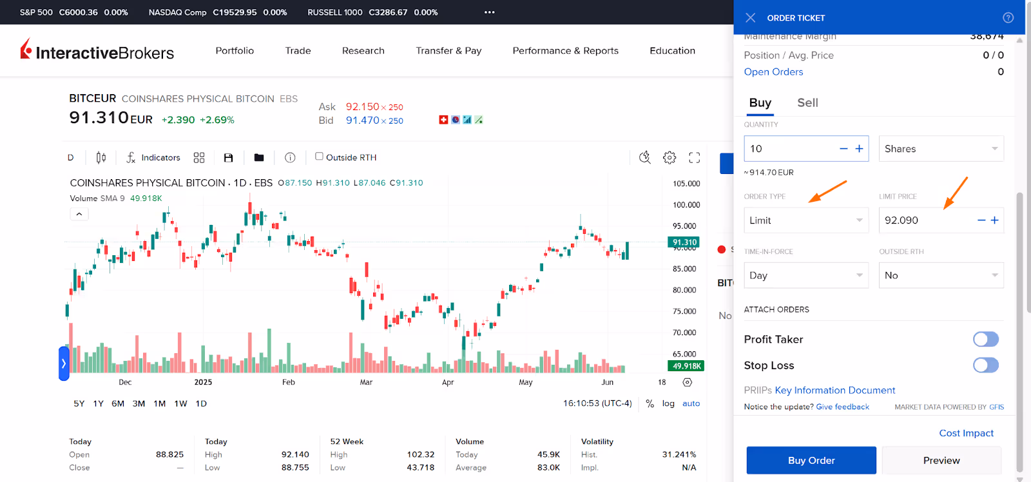Click the Order Ticket vertical scrollbar

click(1019, 331)
